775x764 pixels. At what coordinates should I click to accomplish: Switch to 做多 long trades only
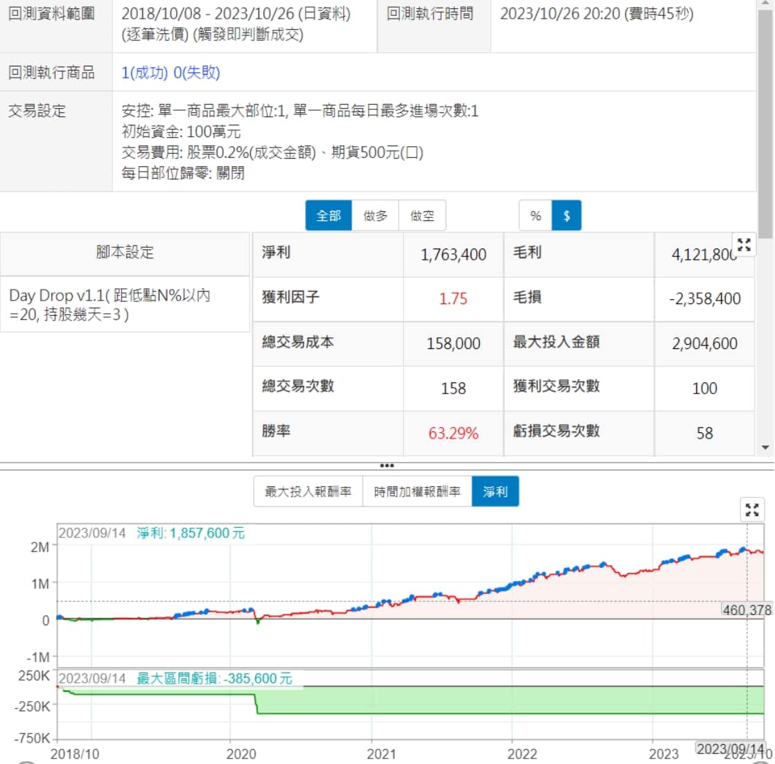pyautogui.click(x=375, y=215)
